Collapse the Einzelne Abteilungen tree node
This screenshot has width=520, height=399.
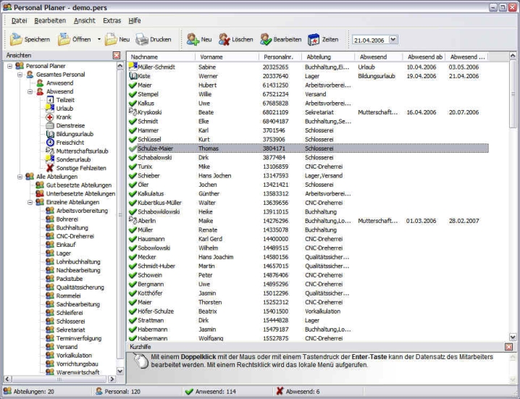(x=30, y=202)
